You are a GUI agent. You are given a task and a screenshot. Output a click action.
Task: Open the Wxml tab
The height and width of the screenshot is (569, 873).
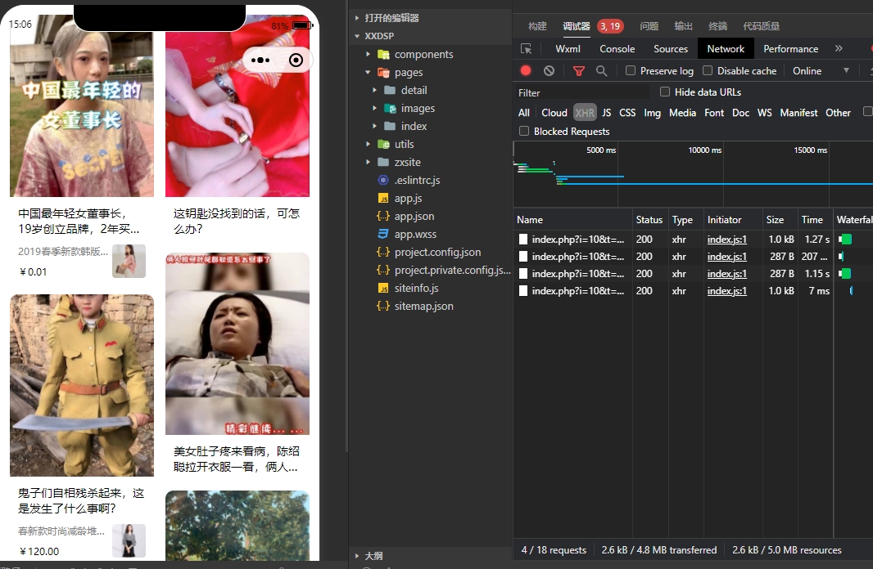coord(568,49)
